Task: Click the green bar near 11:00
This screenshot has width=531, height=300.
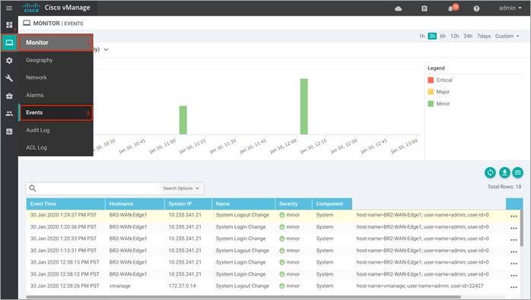Action: (183, 120)
